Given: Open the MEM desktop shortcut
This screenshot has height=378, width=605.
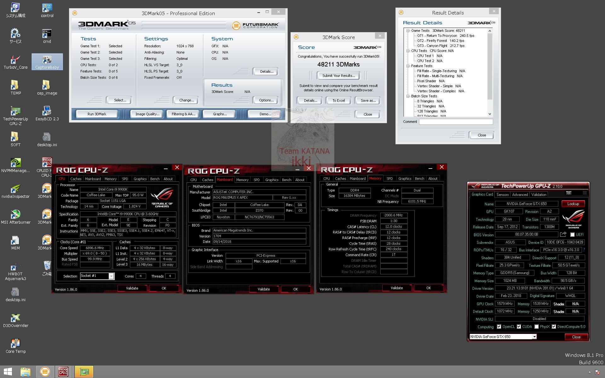Looking at the screenshot, I should coord(15,243).
